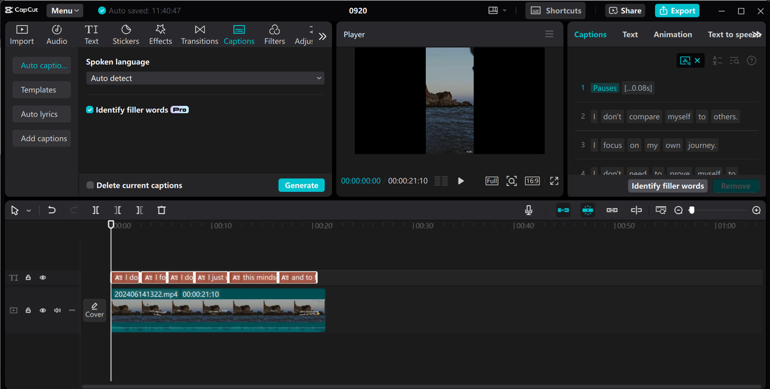770x389 pixels.
Task: Select the 'this minds' caption clip
Action: pos(253,277)
